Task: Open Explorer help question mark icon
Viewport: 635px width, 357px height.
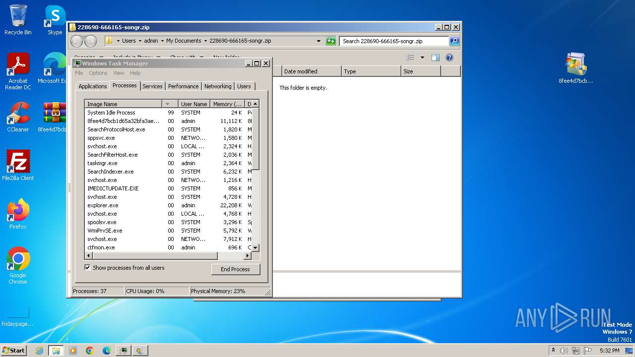Action: 449,58
